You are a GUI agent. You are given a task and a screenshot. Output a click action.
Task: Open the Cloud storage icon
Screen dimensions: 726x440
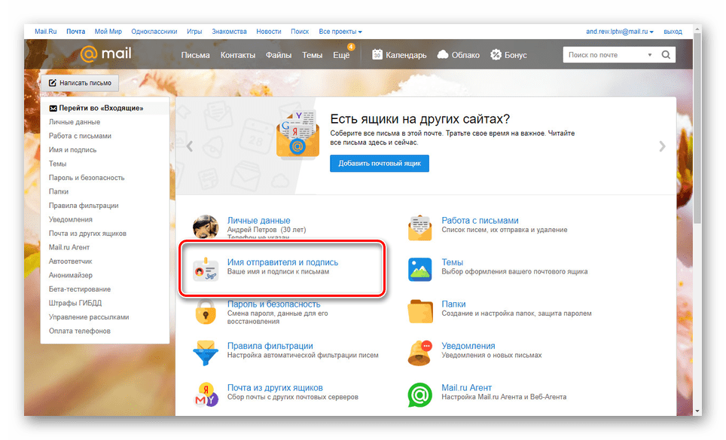point(443,55)
